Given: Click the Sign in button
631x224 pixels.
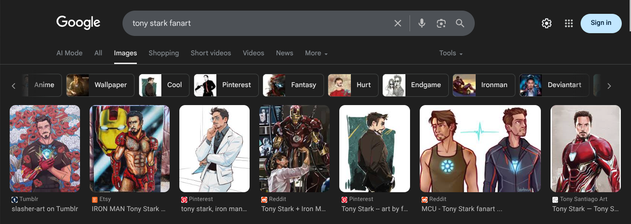Looking at the screenshot, I should 600,23.
